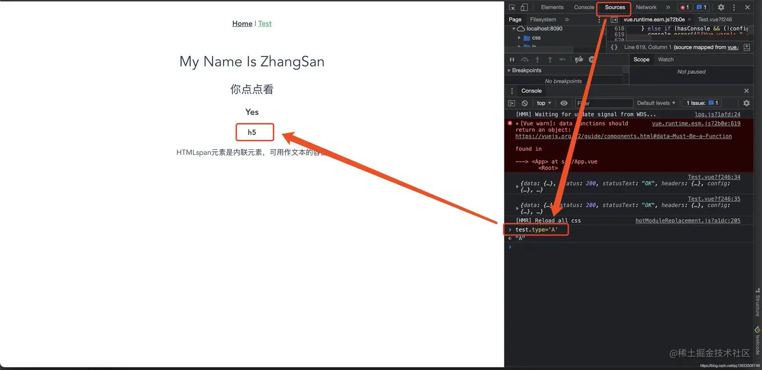This screenshot has width=762, height=370.
Task: Click pretty print curly braces icon
Action: pyautogui.click(x=614, y=47)
